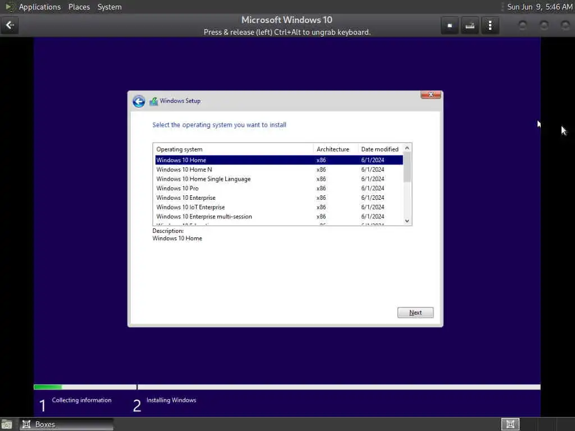Click the workspace switcher icon at bottom right

(510, 424)
